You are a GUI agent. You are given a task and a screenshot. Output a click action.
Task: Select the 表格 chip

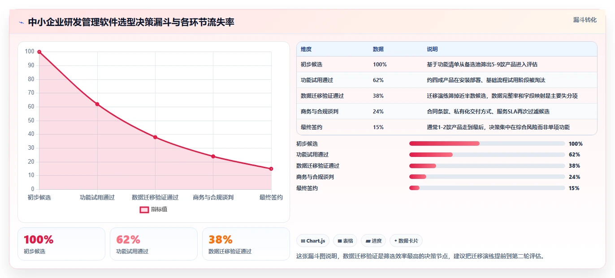[345, 241]
